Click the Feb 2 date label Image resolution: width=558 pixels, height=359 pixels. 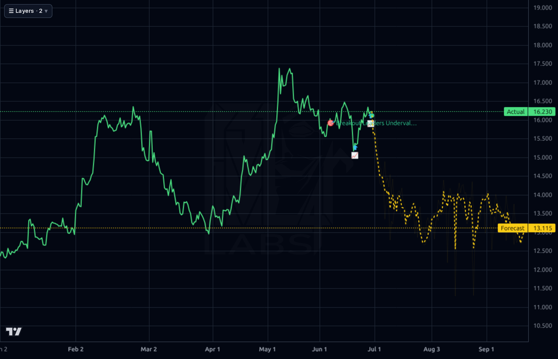(76, 349)
